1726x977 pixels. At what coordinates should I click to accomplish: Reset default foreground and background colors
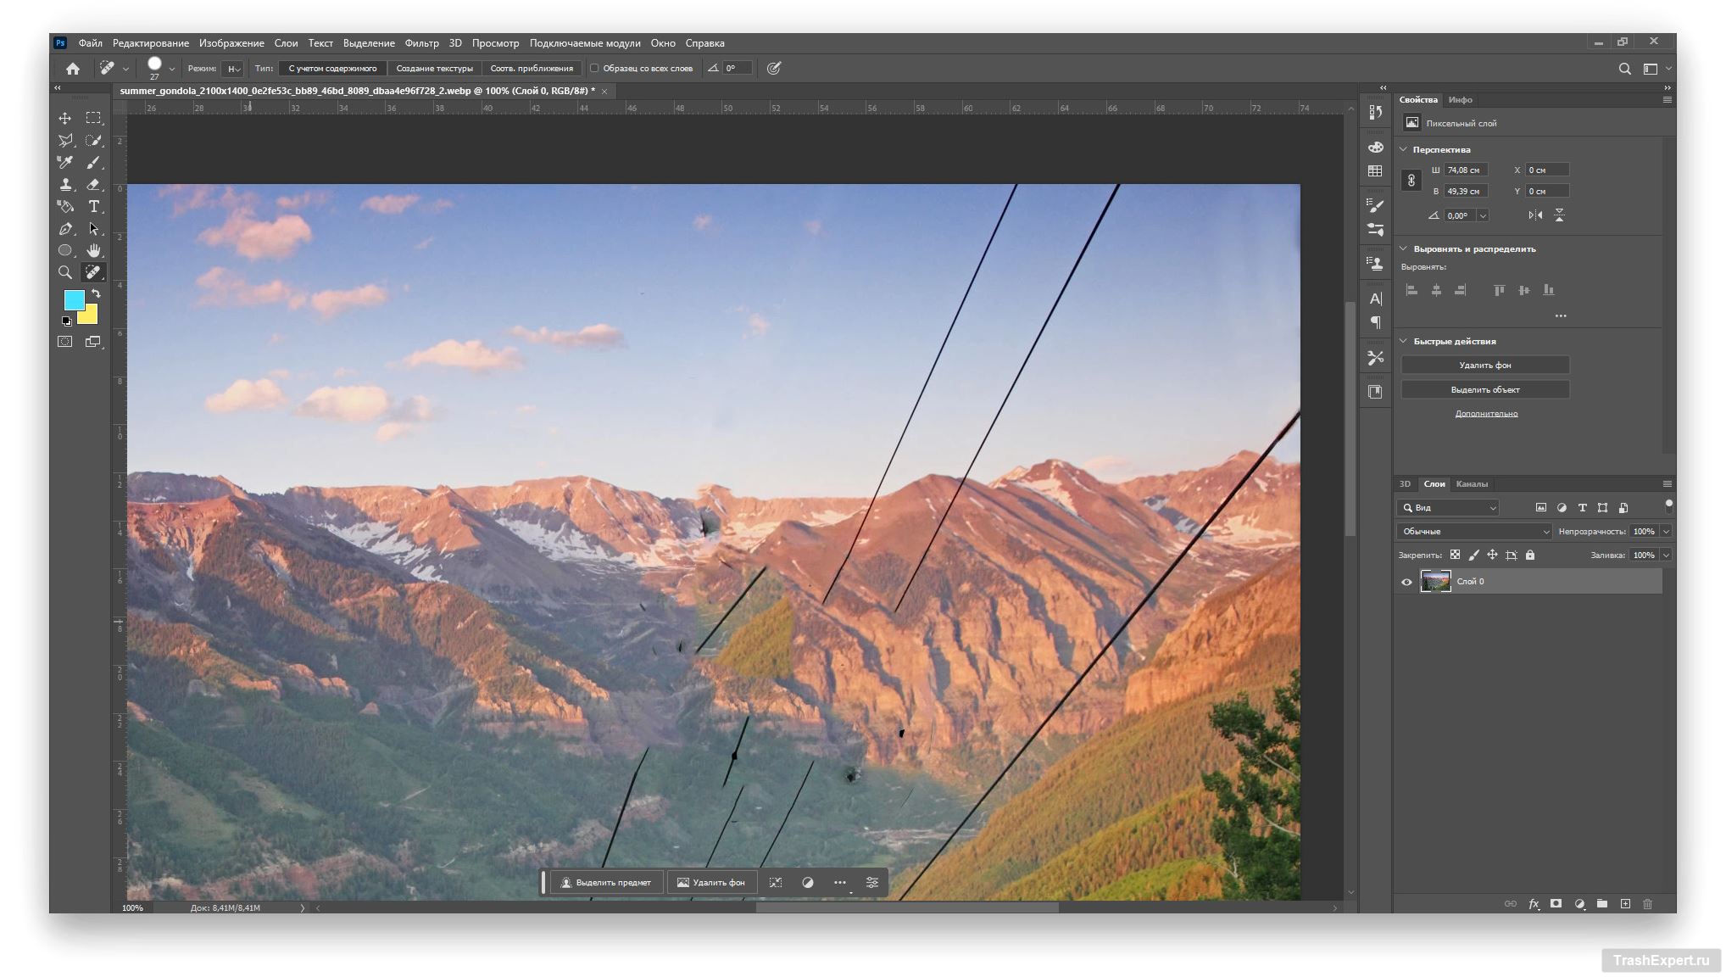point(66,321)
